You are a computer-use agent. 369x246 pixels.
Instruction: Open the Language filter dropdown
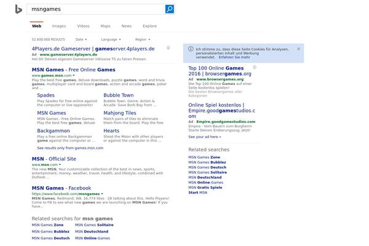(111, 39)
